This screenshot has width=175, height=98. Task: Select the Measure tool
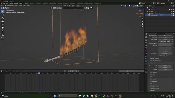(x=2, y=35)
